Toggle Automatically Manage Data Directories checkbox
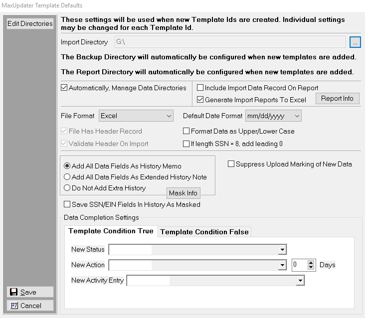This screenshot has height=318, width=365. pos(64,88)
